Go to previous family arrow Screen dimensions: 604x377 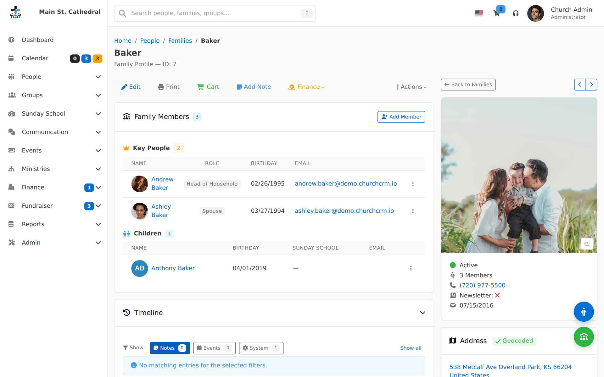pyautogui.click(x=580, y=85)
